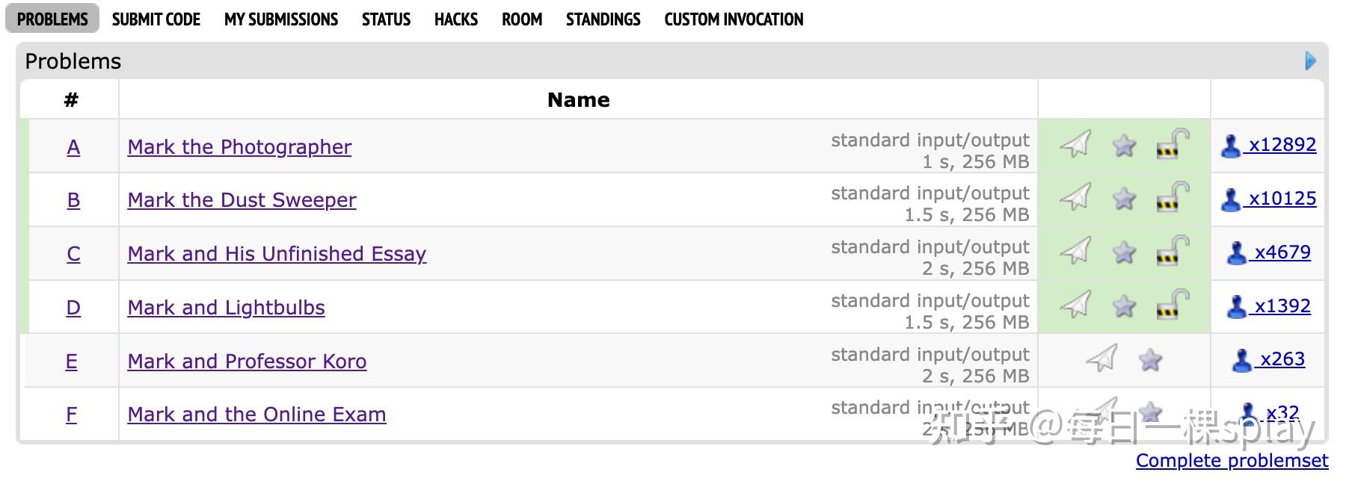Screen dimensions: 1349x487
Task: Click the x12892 solver count link
Action: coord(1280,144)
